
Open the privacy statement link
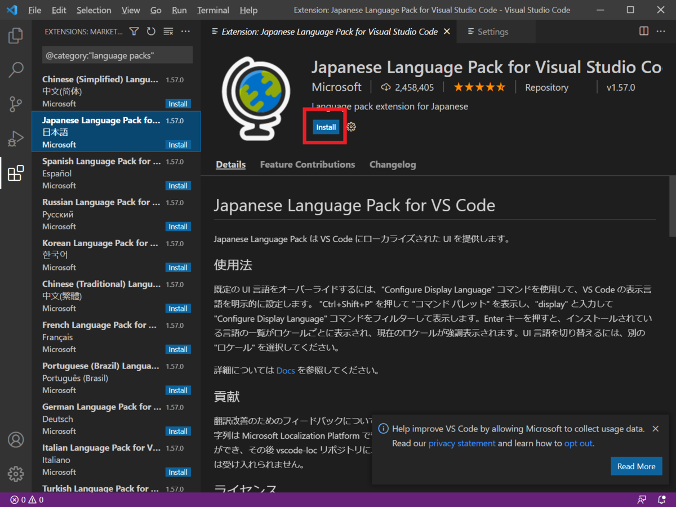pos(462,443)
